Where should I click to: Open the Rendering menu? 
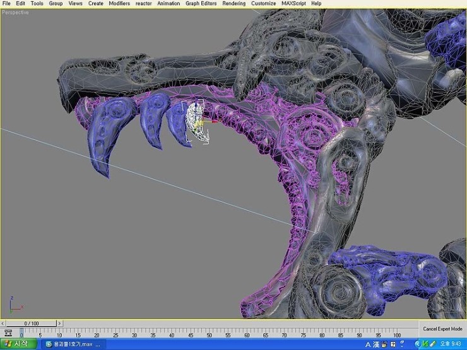234,4
